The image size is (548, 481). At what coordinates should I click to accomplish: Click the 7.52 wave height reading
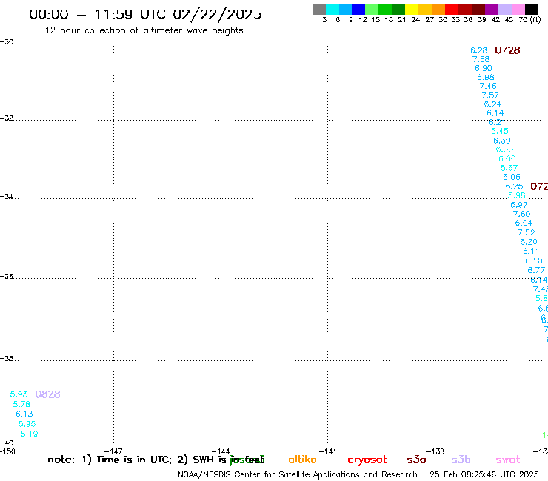pos(526,232)
